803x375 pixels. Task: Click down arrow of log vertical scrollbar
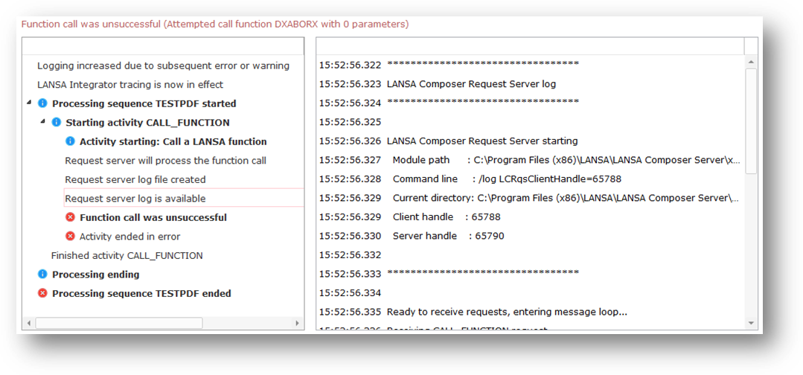[751, 323]
